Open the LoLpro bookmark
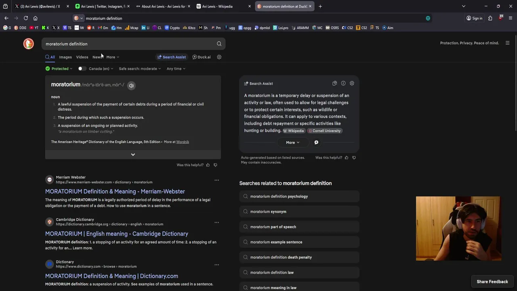Screen dimensions: 517x291 coord(280,28)
